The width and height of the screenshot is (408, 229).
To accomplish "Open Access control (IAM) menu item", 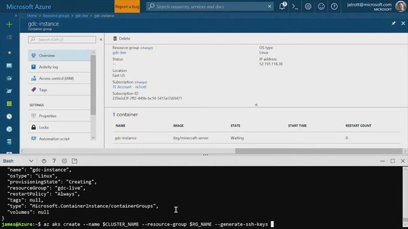I will pos(59,78).
